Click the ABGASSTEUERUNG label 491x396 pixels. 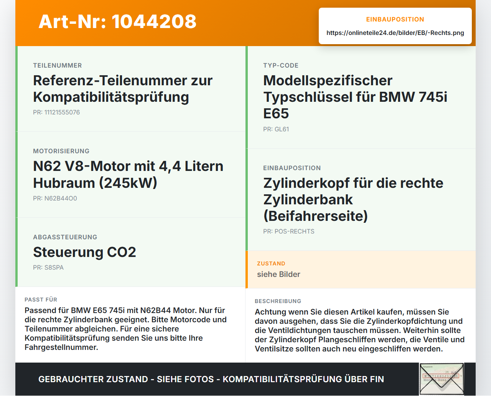click(65, 237)
